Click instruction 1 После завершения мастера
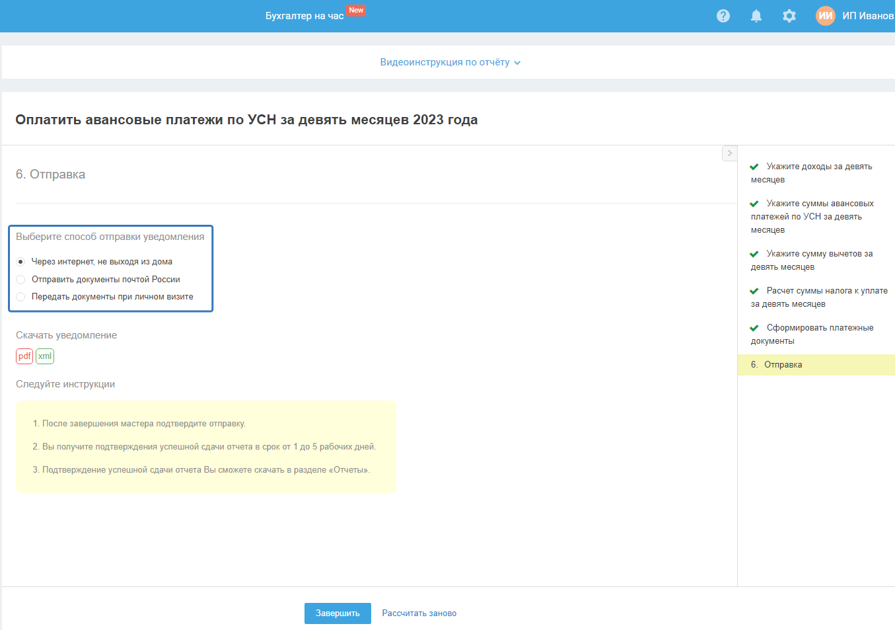The width and height of the screenshot is (895, 630). point(139,424)
